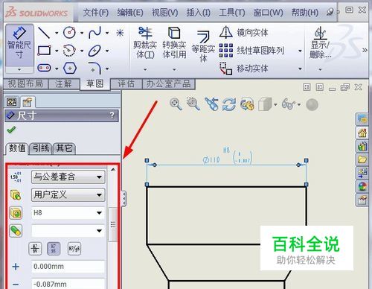Viewport: 372px width, 289px height.
Task: Select the Spline sketch tool
Action: [95, 33]
